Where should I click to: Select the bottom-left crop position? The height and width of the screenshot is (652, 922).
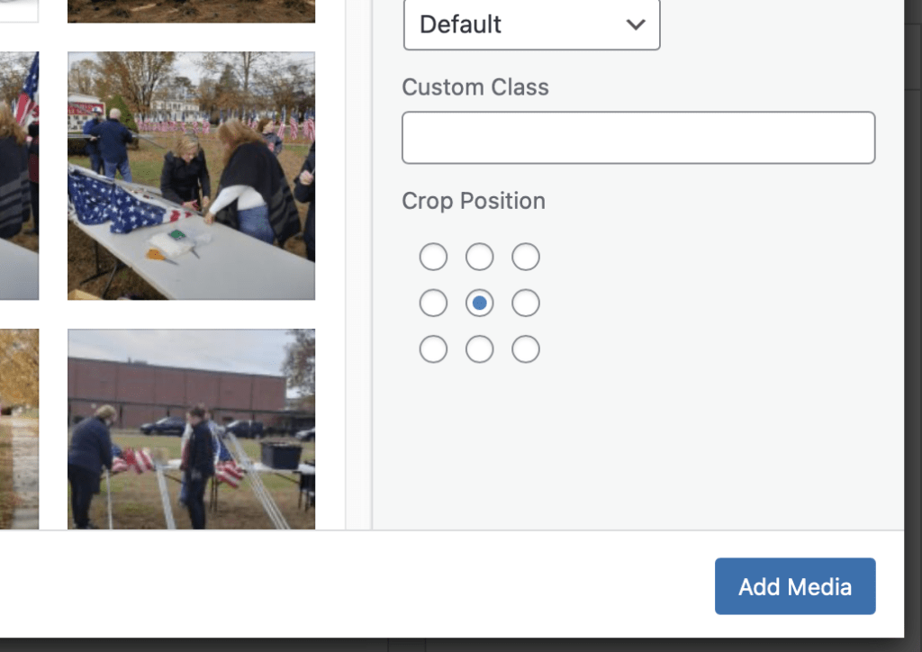pyautogui.click(x=433, y=349)
